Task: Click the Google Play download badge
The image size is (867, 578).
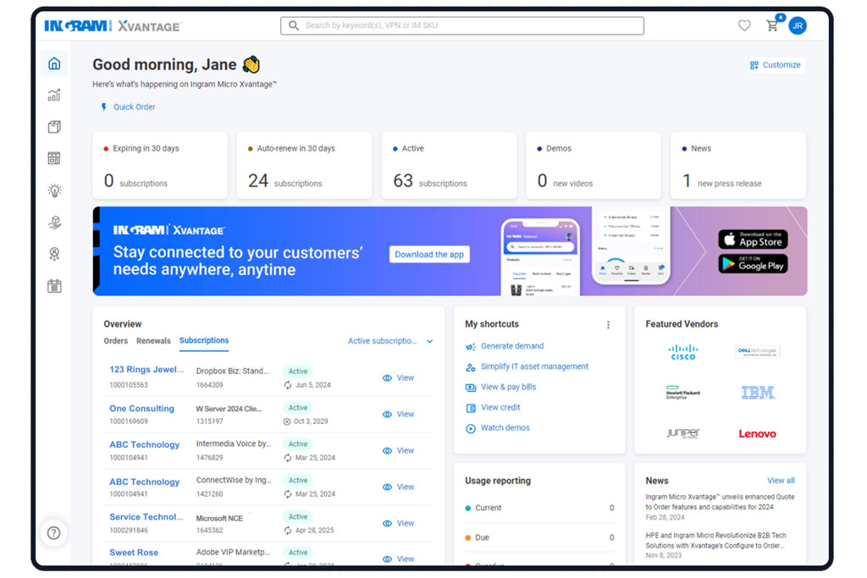Action: 753,263
